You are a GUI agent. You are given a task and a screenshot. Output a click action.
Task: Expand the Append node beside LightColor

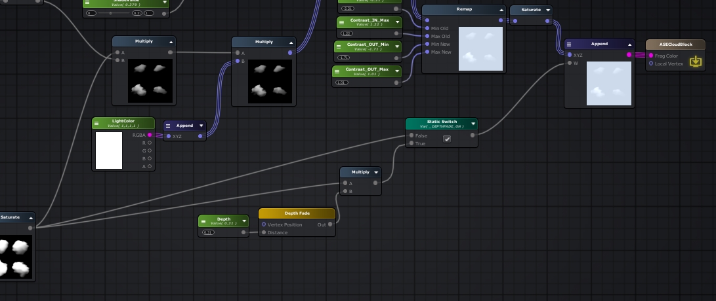point(201,126)
